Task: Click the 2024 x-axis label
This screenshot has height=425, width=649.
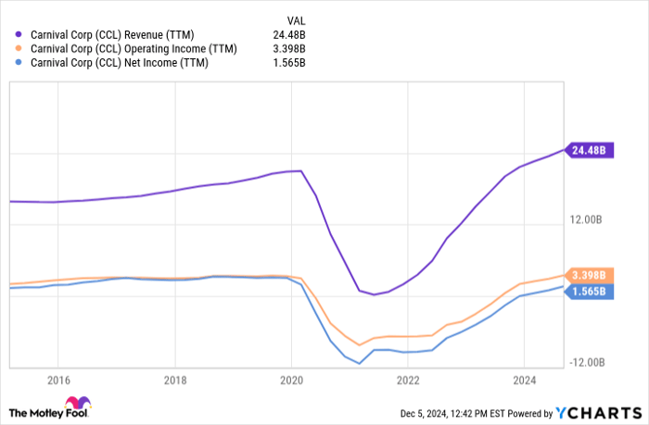Action: click(x=525, y=381)
